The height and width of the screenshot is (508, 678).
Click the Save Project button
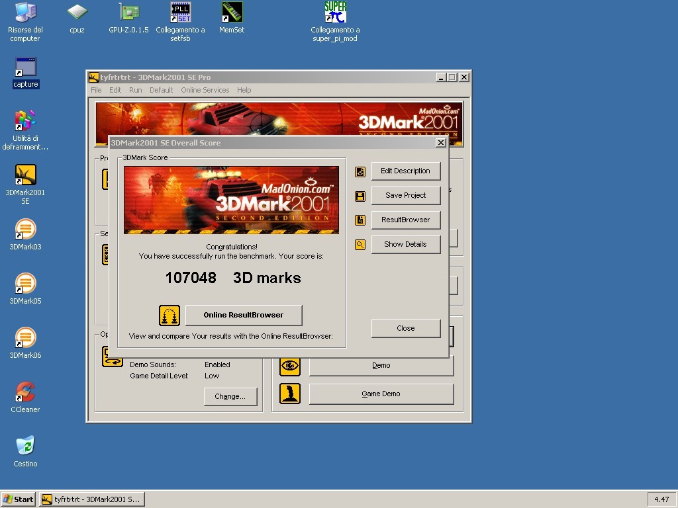[x=406, y=195]
